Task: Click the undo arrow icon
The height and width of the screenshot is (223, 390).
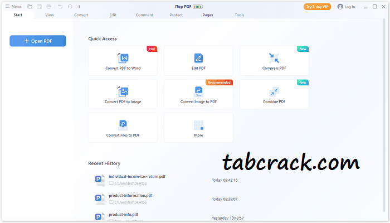Action: pyautogui.click(x=60, y=7)
